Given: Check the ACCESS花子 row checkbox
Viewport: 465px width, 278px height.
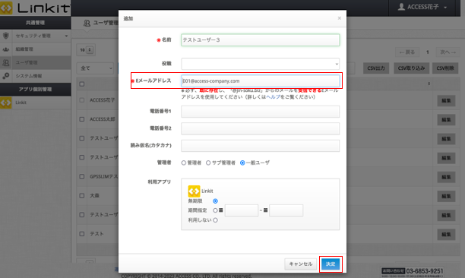Looking at the screenshot, I should (x=82, y=100).
